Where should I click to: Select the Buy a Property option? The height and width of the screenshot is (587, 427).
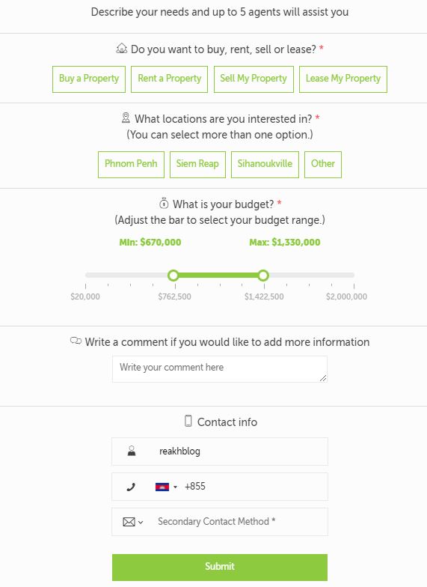[89, 79]
